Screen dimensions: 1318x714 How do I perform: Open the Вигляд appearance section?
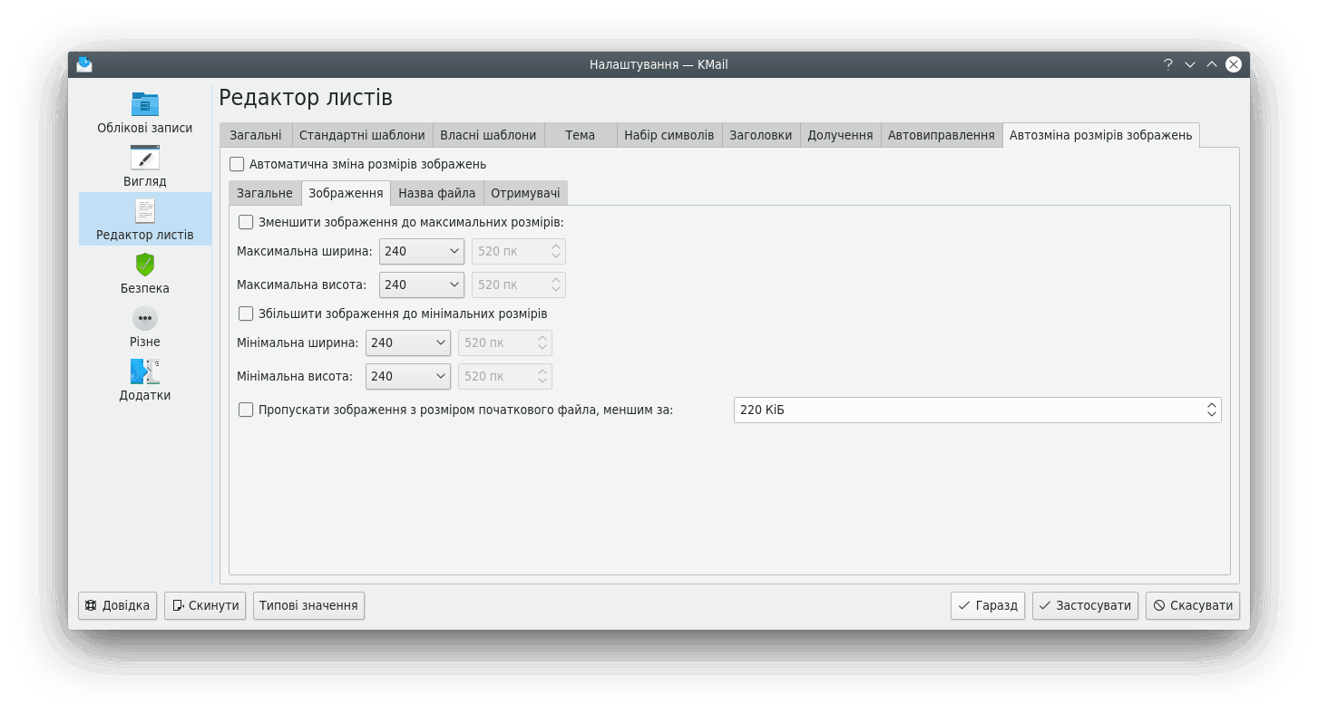tap(144, 166)
